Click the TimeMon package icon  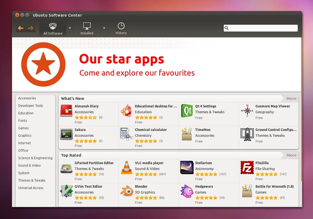click(187, 134)
